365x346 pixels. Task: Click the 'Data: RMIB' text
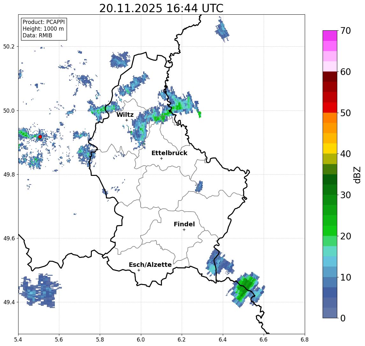pyautogui.click(x=37, y=35)
